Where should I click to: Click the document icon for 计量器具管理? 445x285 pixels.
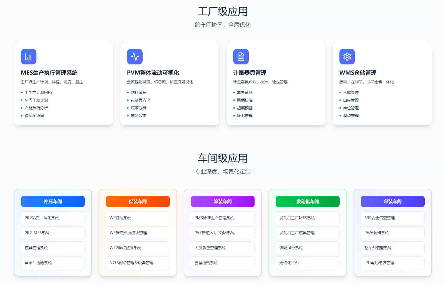tap(241, 57)
